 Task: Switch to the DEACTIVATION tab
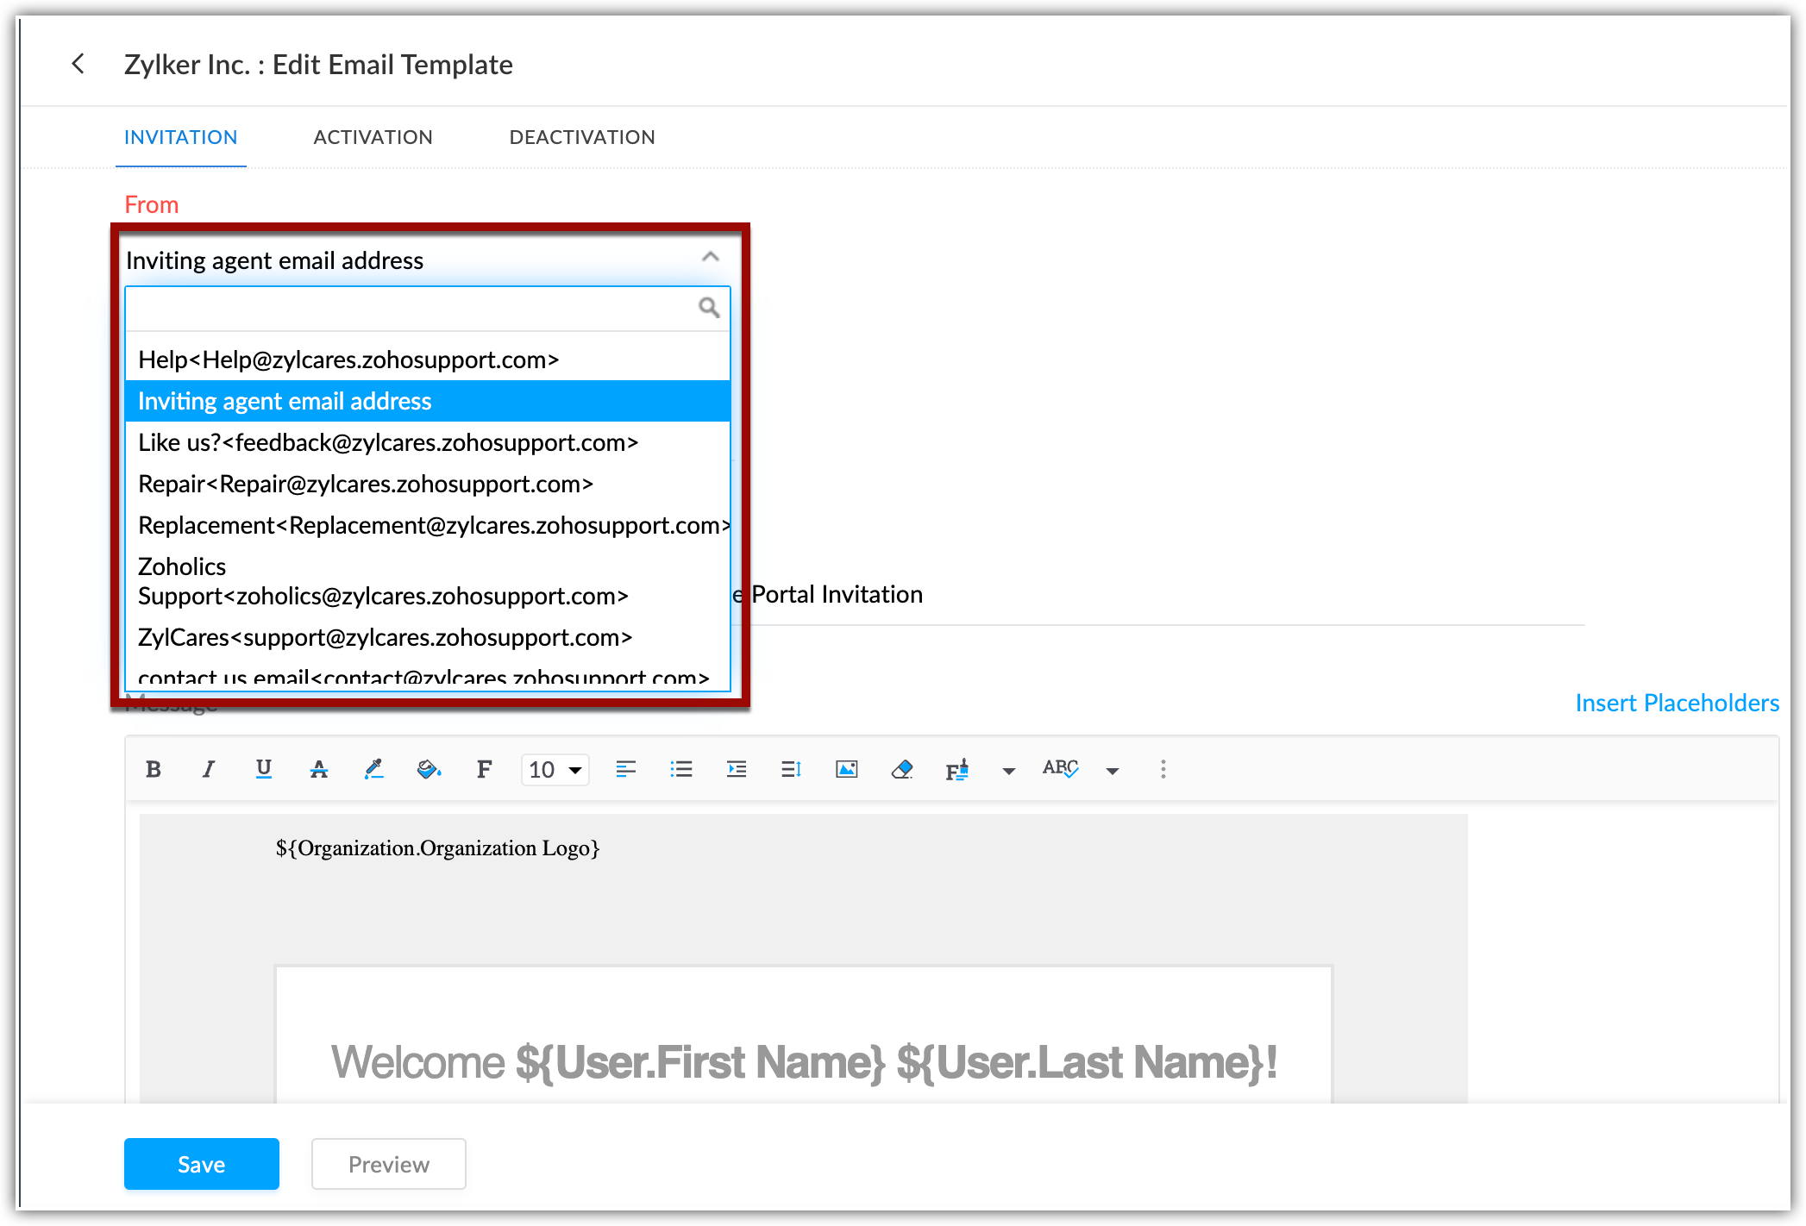[x=582, y=137]
